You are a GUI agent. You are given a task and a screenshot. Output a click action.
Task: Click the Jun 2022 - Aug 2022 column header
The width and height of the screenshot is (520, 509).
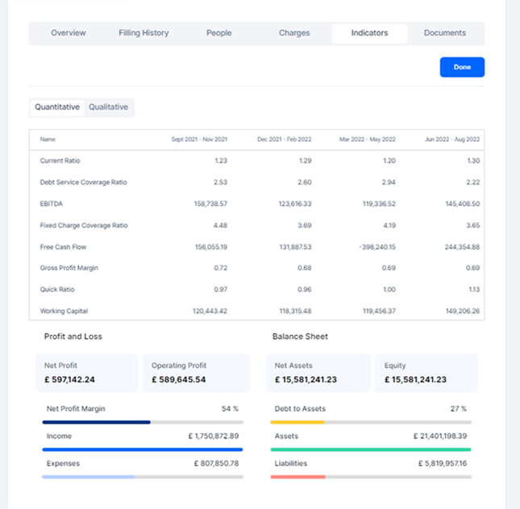(452, 139)
